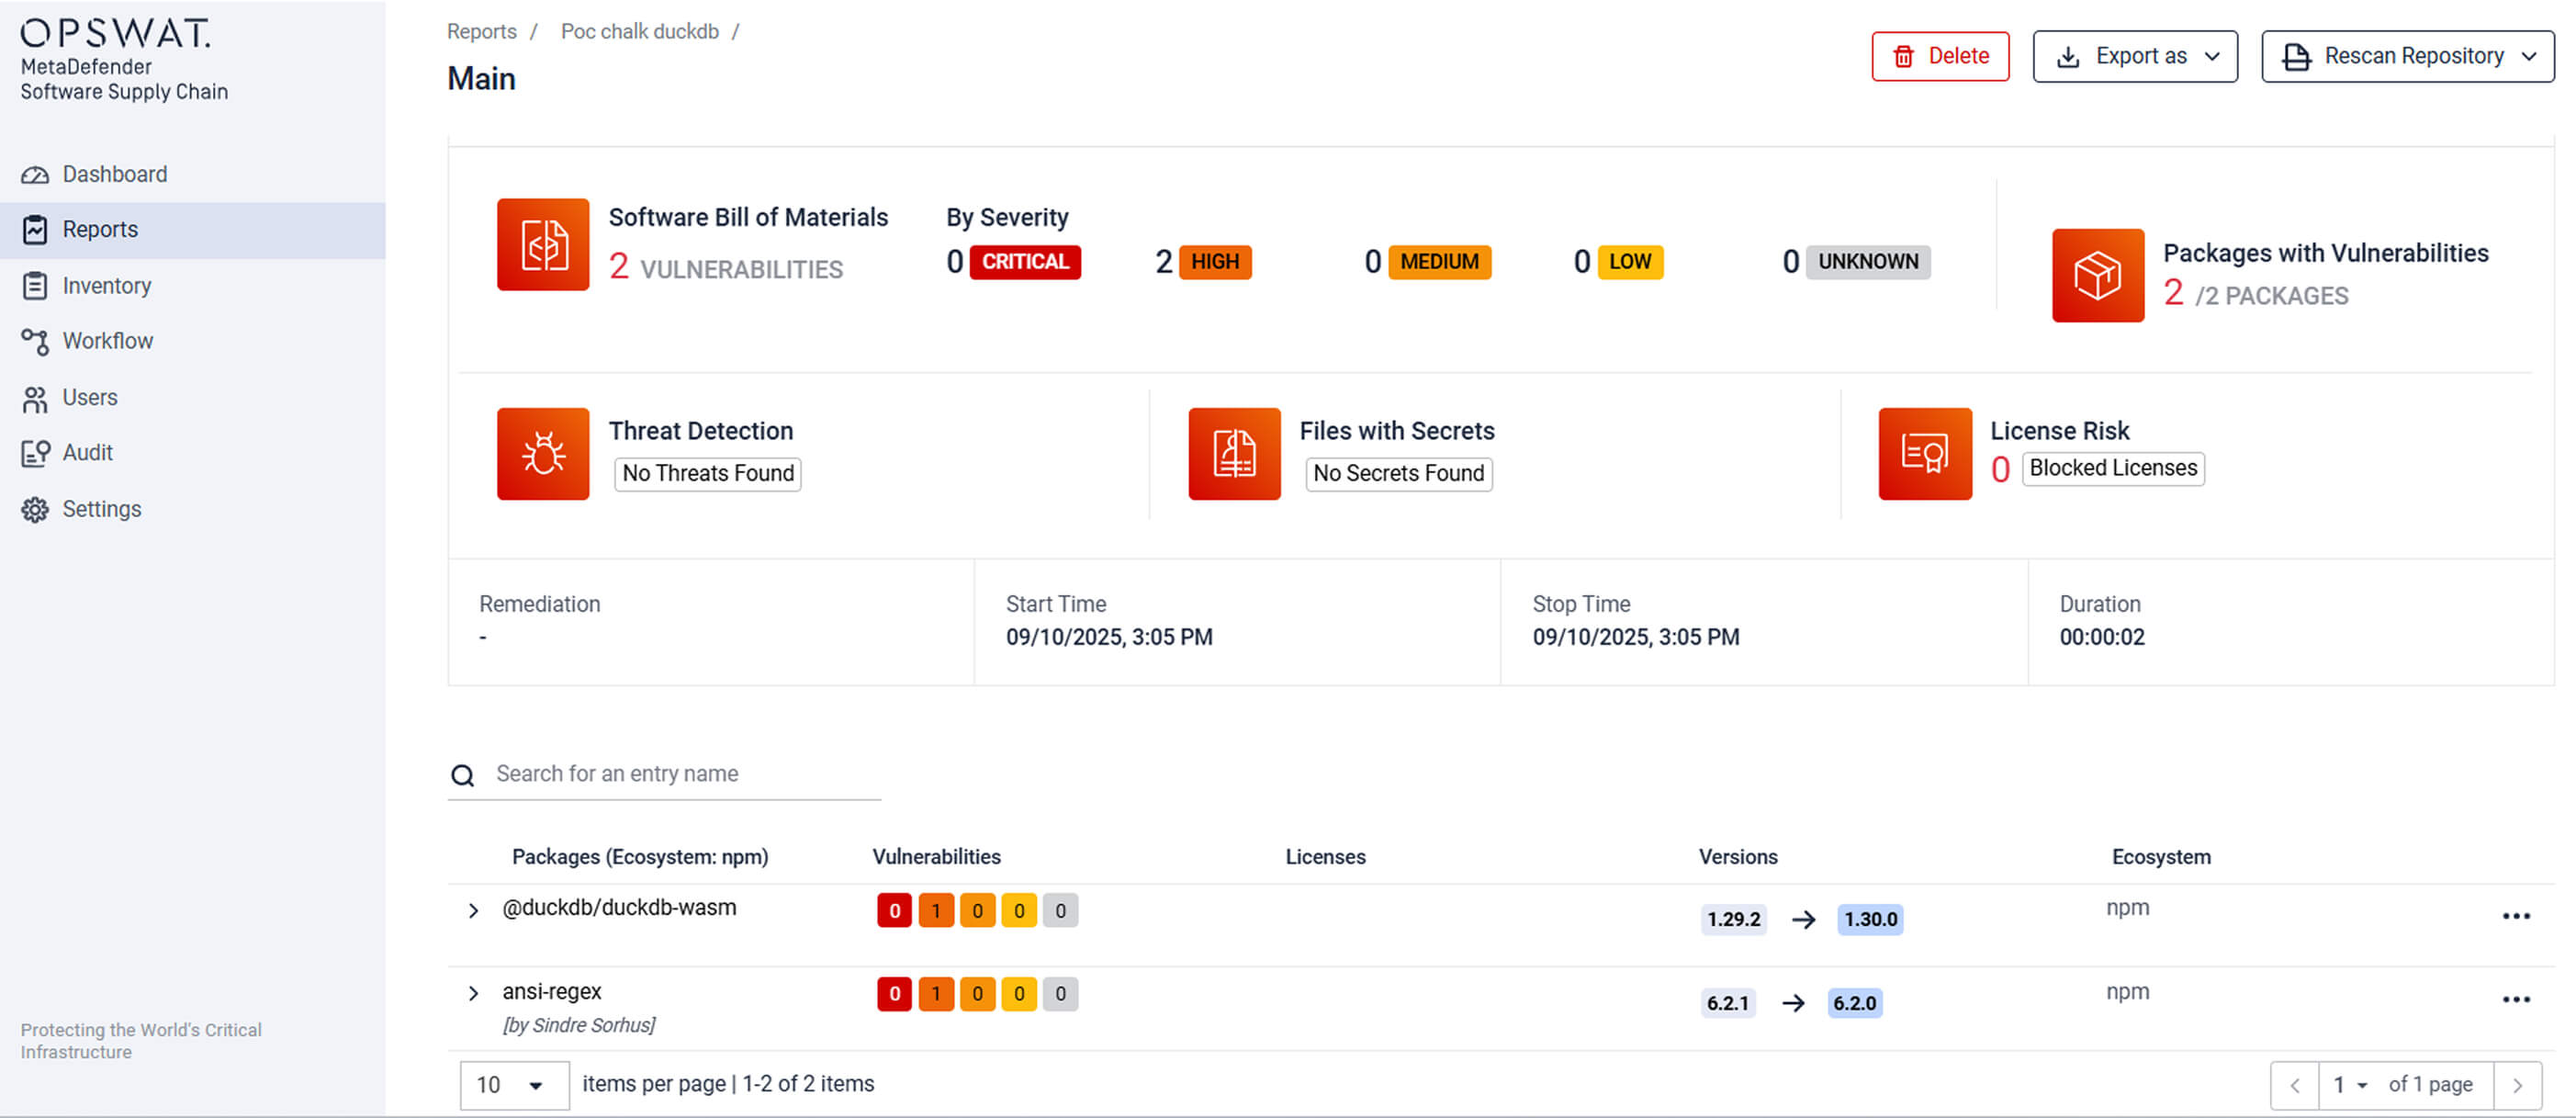Screen dimensions: 2576x1118
Task: Expand the @duckdb/duckdb-wasm package row
Action: (473, 909)
